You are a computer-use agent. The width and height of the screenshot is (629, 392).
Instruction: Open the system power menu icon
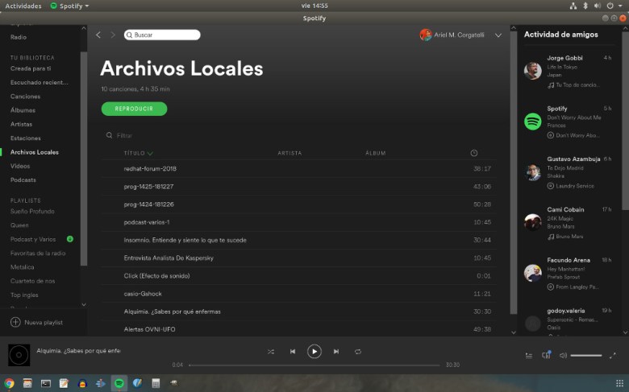click(610, 6)
